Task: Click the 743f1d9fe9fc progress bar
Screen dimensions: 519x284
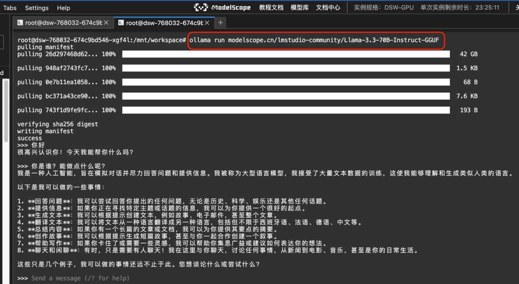Action: (286, 110)
